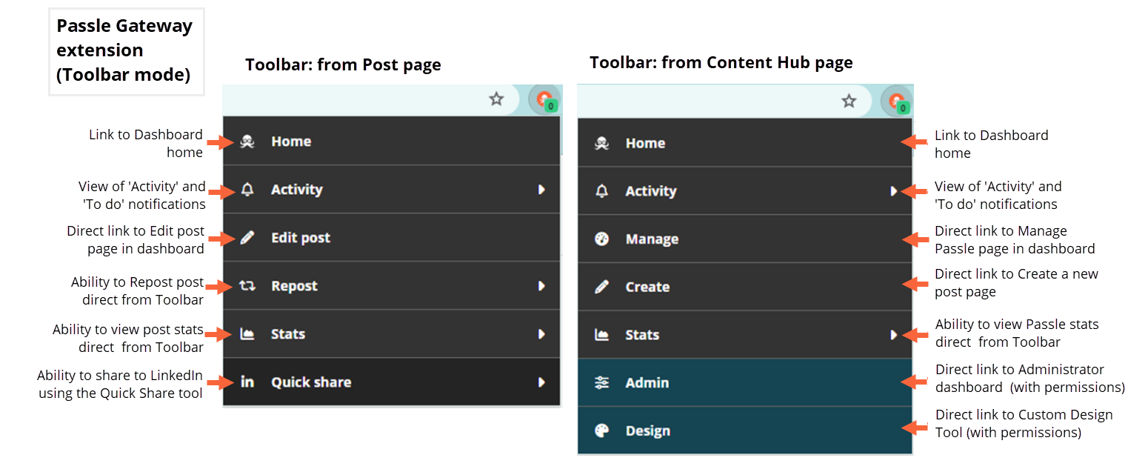Click the 'Passle Gateway extension (Toolbar mode)' title

tap(124, 50)
